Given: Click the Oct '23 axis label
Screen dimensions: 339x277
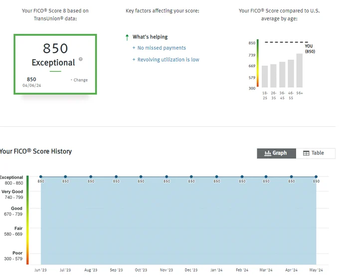Looking at the screenshot, I should point(141,270).
